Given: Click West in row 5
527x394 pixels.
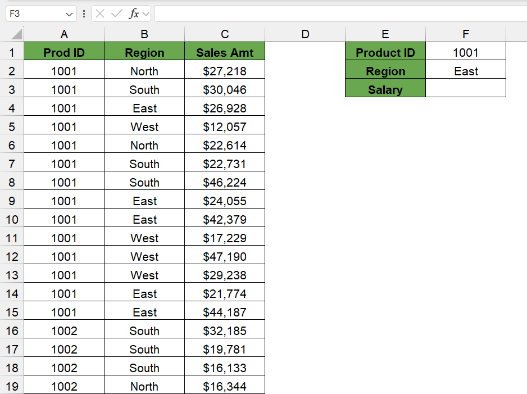Looking at the screenshot, I should (x=144, y=126).
